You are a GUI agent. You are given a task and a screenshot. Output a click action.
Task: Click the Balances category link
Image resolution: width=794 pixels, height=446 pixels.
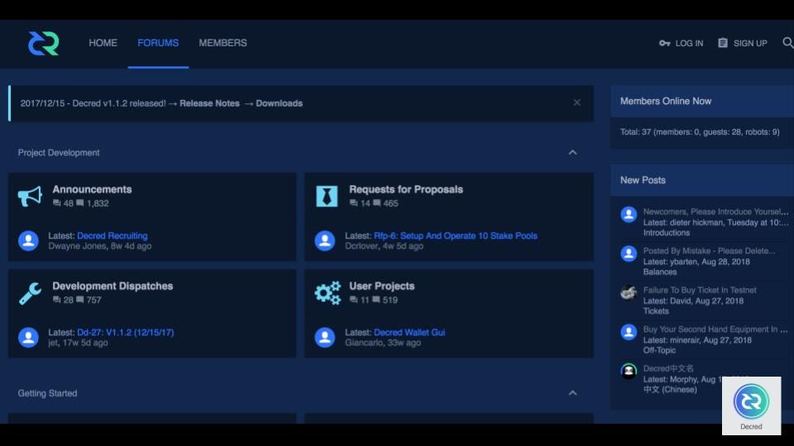coord(660,272)
